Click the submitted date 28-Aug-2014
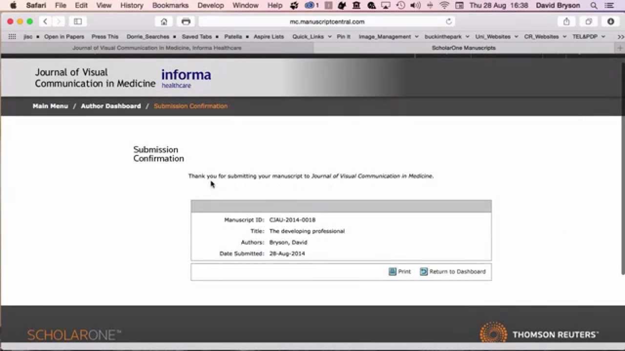 287,253
